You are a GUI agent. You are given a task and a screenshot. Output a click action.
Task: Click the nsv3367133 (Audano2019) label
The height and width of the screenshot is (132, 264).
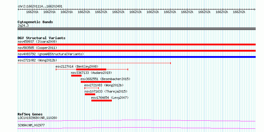[x=91, y=73]
